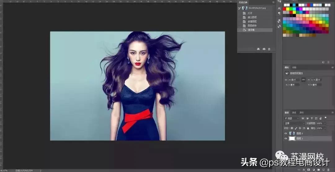
Task: Lock artboard nesting icon
Action: [x=304, y=128]
